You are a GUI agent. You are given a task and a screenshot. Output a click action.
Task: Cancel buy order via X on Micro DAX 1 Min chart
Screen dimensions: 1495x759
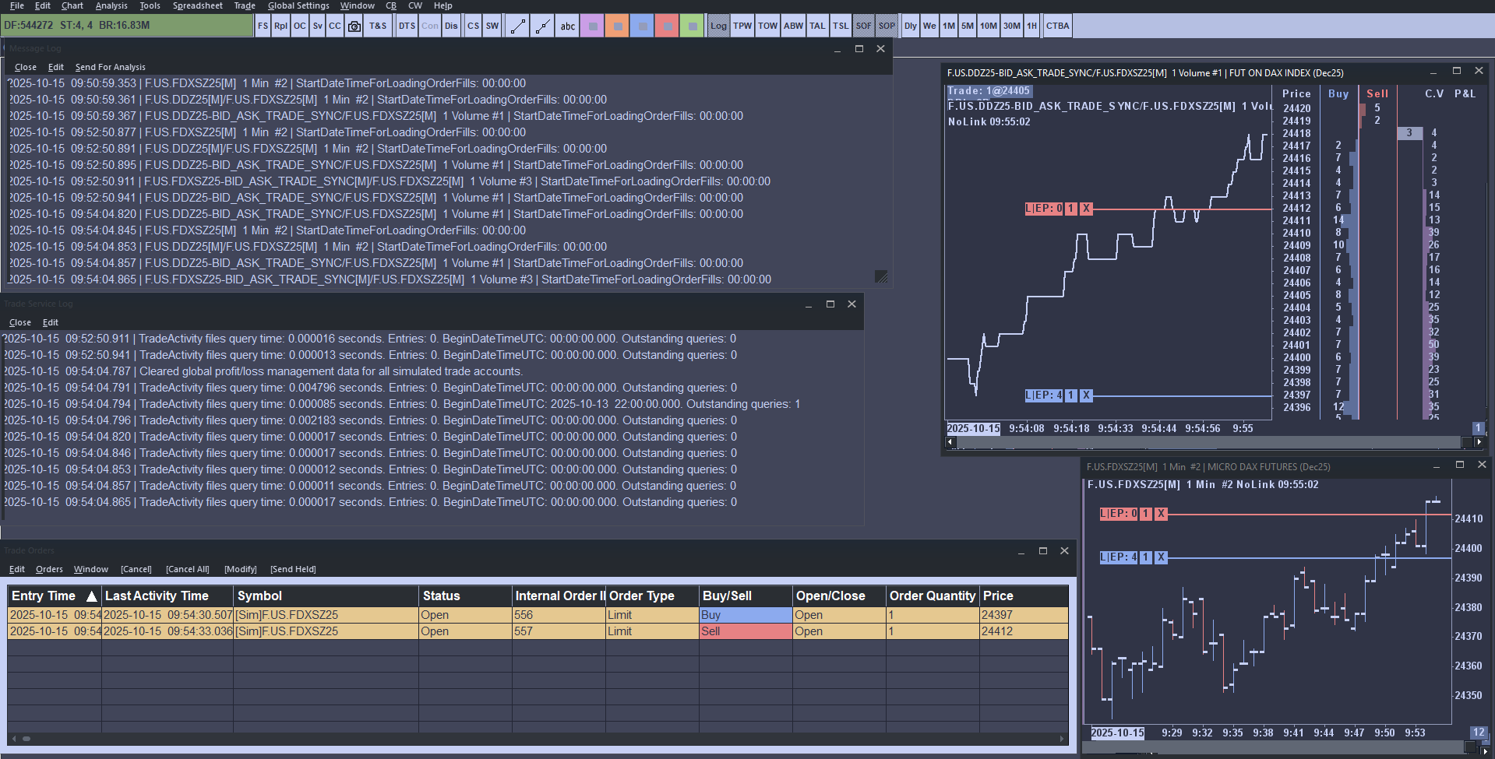tap(1161, 557)
